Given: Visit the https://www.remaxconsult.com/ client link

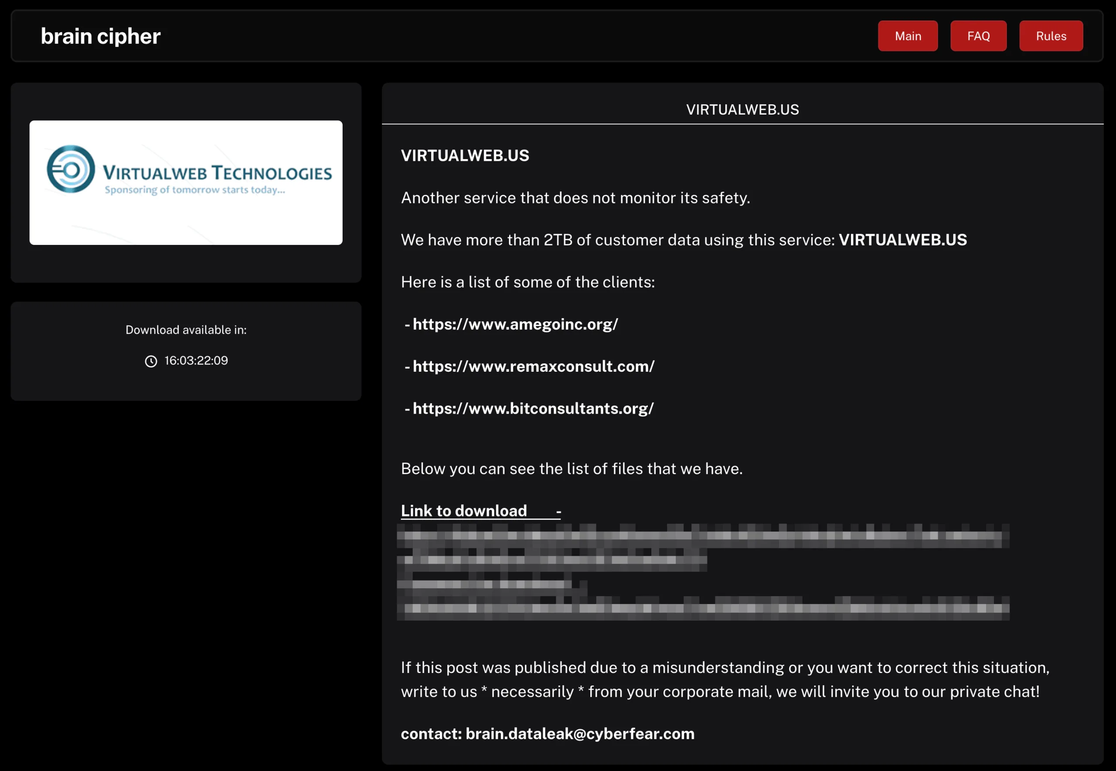Looking at the screenshot, I should click(533, 366).
